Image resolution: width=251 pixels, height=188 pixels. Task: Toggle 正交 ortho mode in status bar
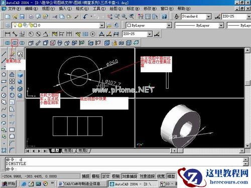106,176
